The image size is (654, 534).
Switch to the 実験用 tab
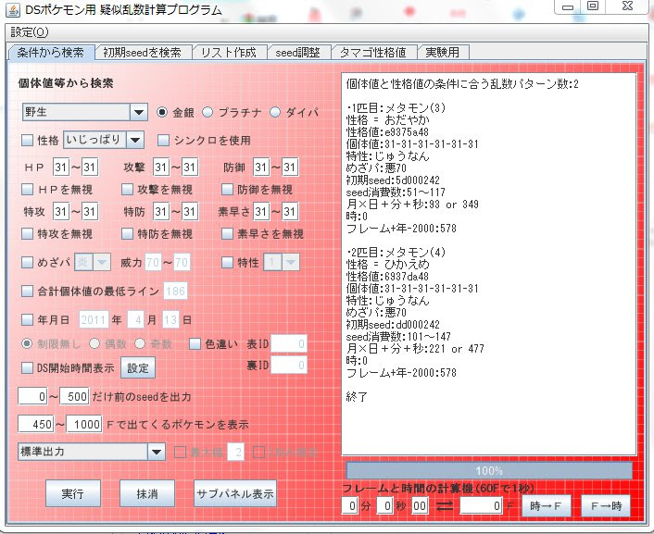443,53
